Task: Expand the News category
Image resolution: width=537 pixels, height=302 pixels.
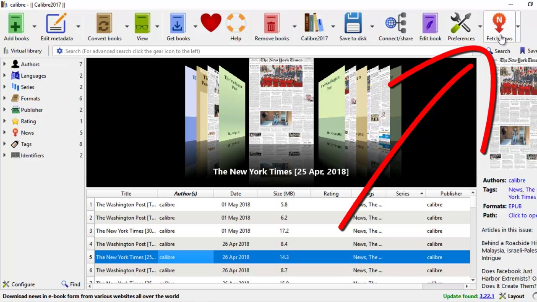Action: (5, 133)
